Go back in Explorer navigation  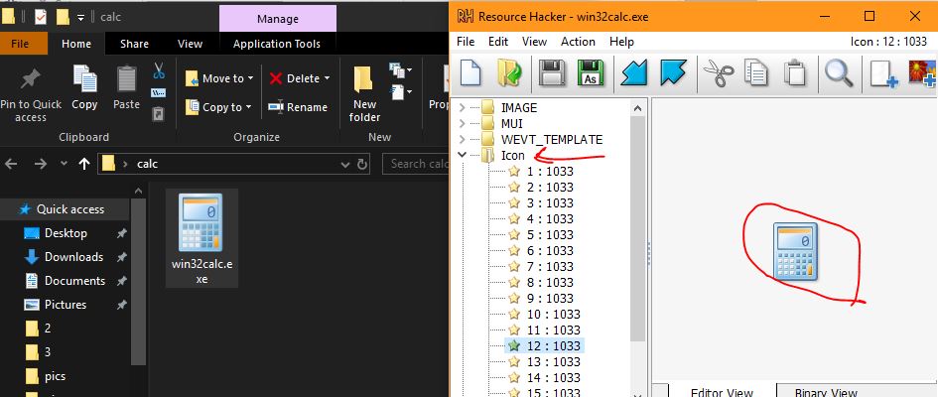click(x=11, y=164)
